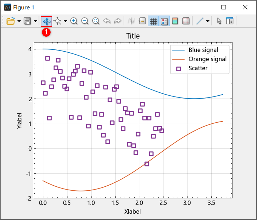Image resolution: width=257 pixels, height=220 pixels.
Task: Click the colorbar gradient icon
Action: click(175, 21)
